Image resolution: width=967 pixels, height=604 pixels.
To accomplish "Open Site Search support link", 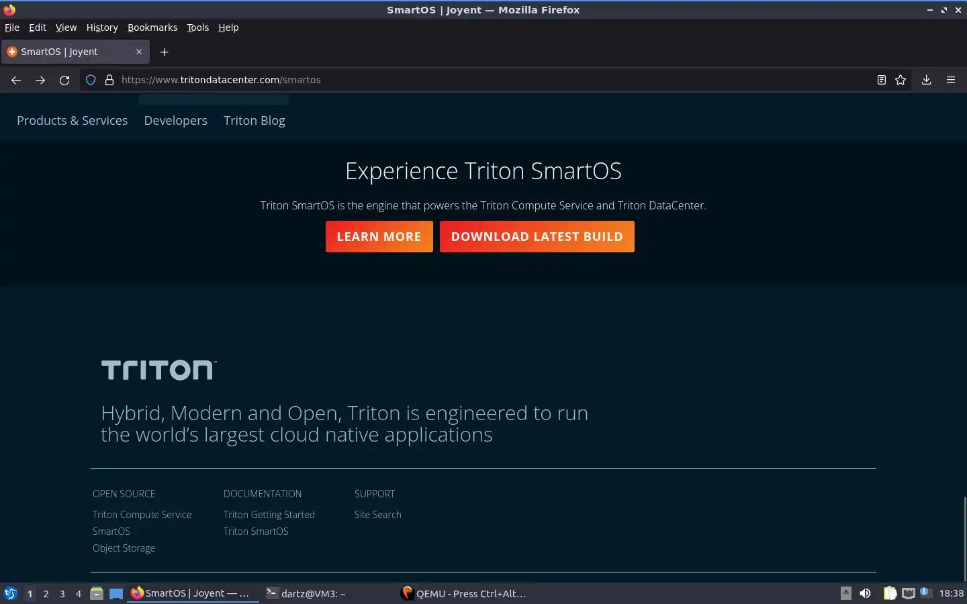I will click(x=377, y=515).
